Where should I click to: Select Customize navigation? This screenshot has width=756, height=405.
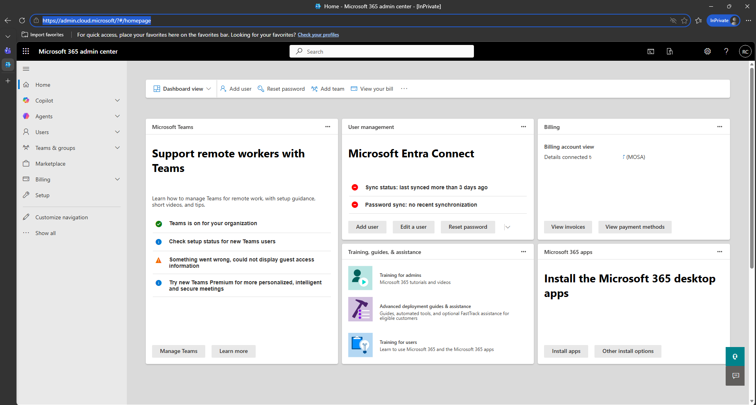click(x=72, y=217)
